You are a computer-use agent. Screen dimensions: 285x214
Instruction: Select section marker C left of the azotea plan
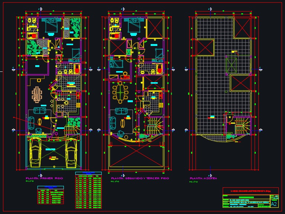[x=185, y=68]
